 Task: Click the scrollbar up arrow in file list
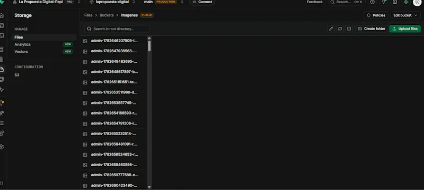(149, 38)
